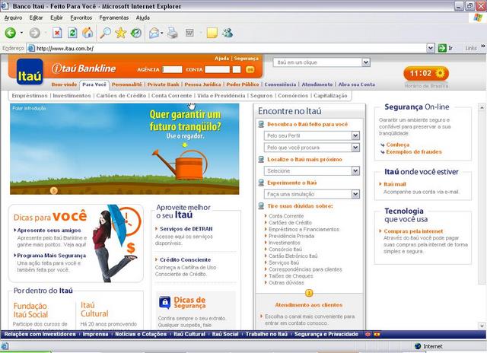Screen dimensions: 487x353
Task: Open the Mail button dropdown arrow
Action: tap(162, 33)
